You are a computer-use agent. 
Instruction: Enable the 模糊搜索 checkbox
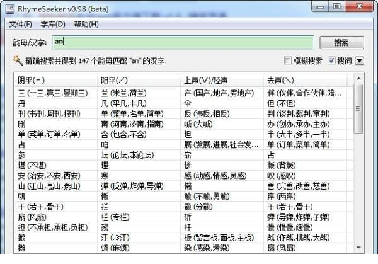287,60
